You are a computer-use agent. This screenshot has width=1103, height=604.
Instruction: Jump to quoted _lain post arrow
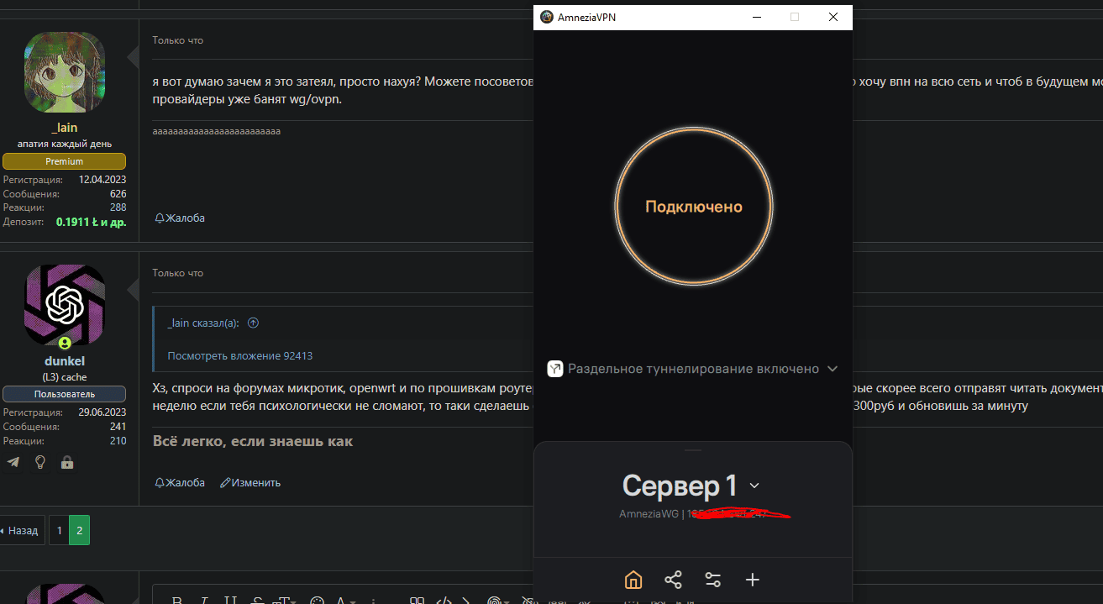click(254, 323)
